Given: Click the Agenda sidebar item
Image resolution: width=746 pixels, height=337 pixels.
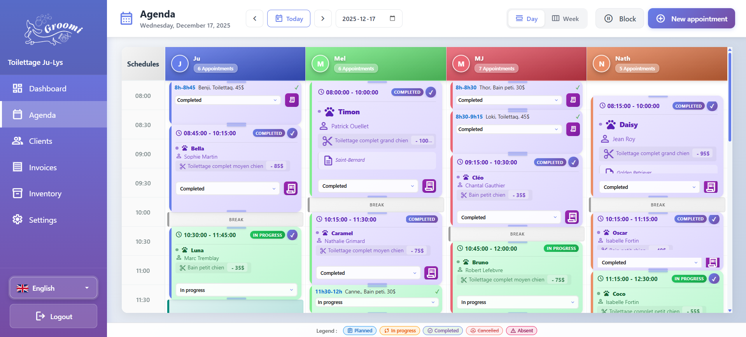Looking at the screenshot, I should (x=53, y=114).
